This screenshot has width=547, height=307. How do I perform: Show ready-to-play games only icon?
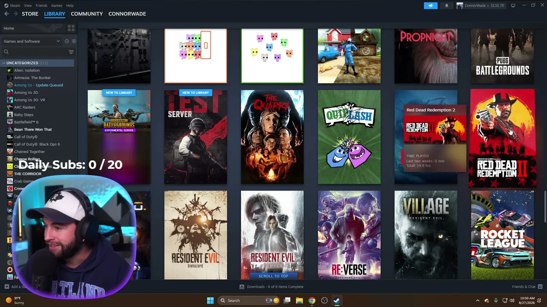pos(74,41)
